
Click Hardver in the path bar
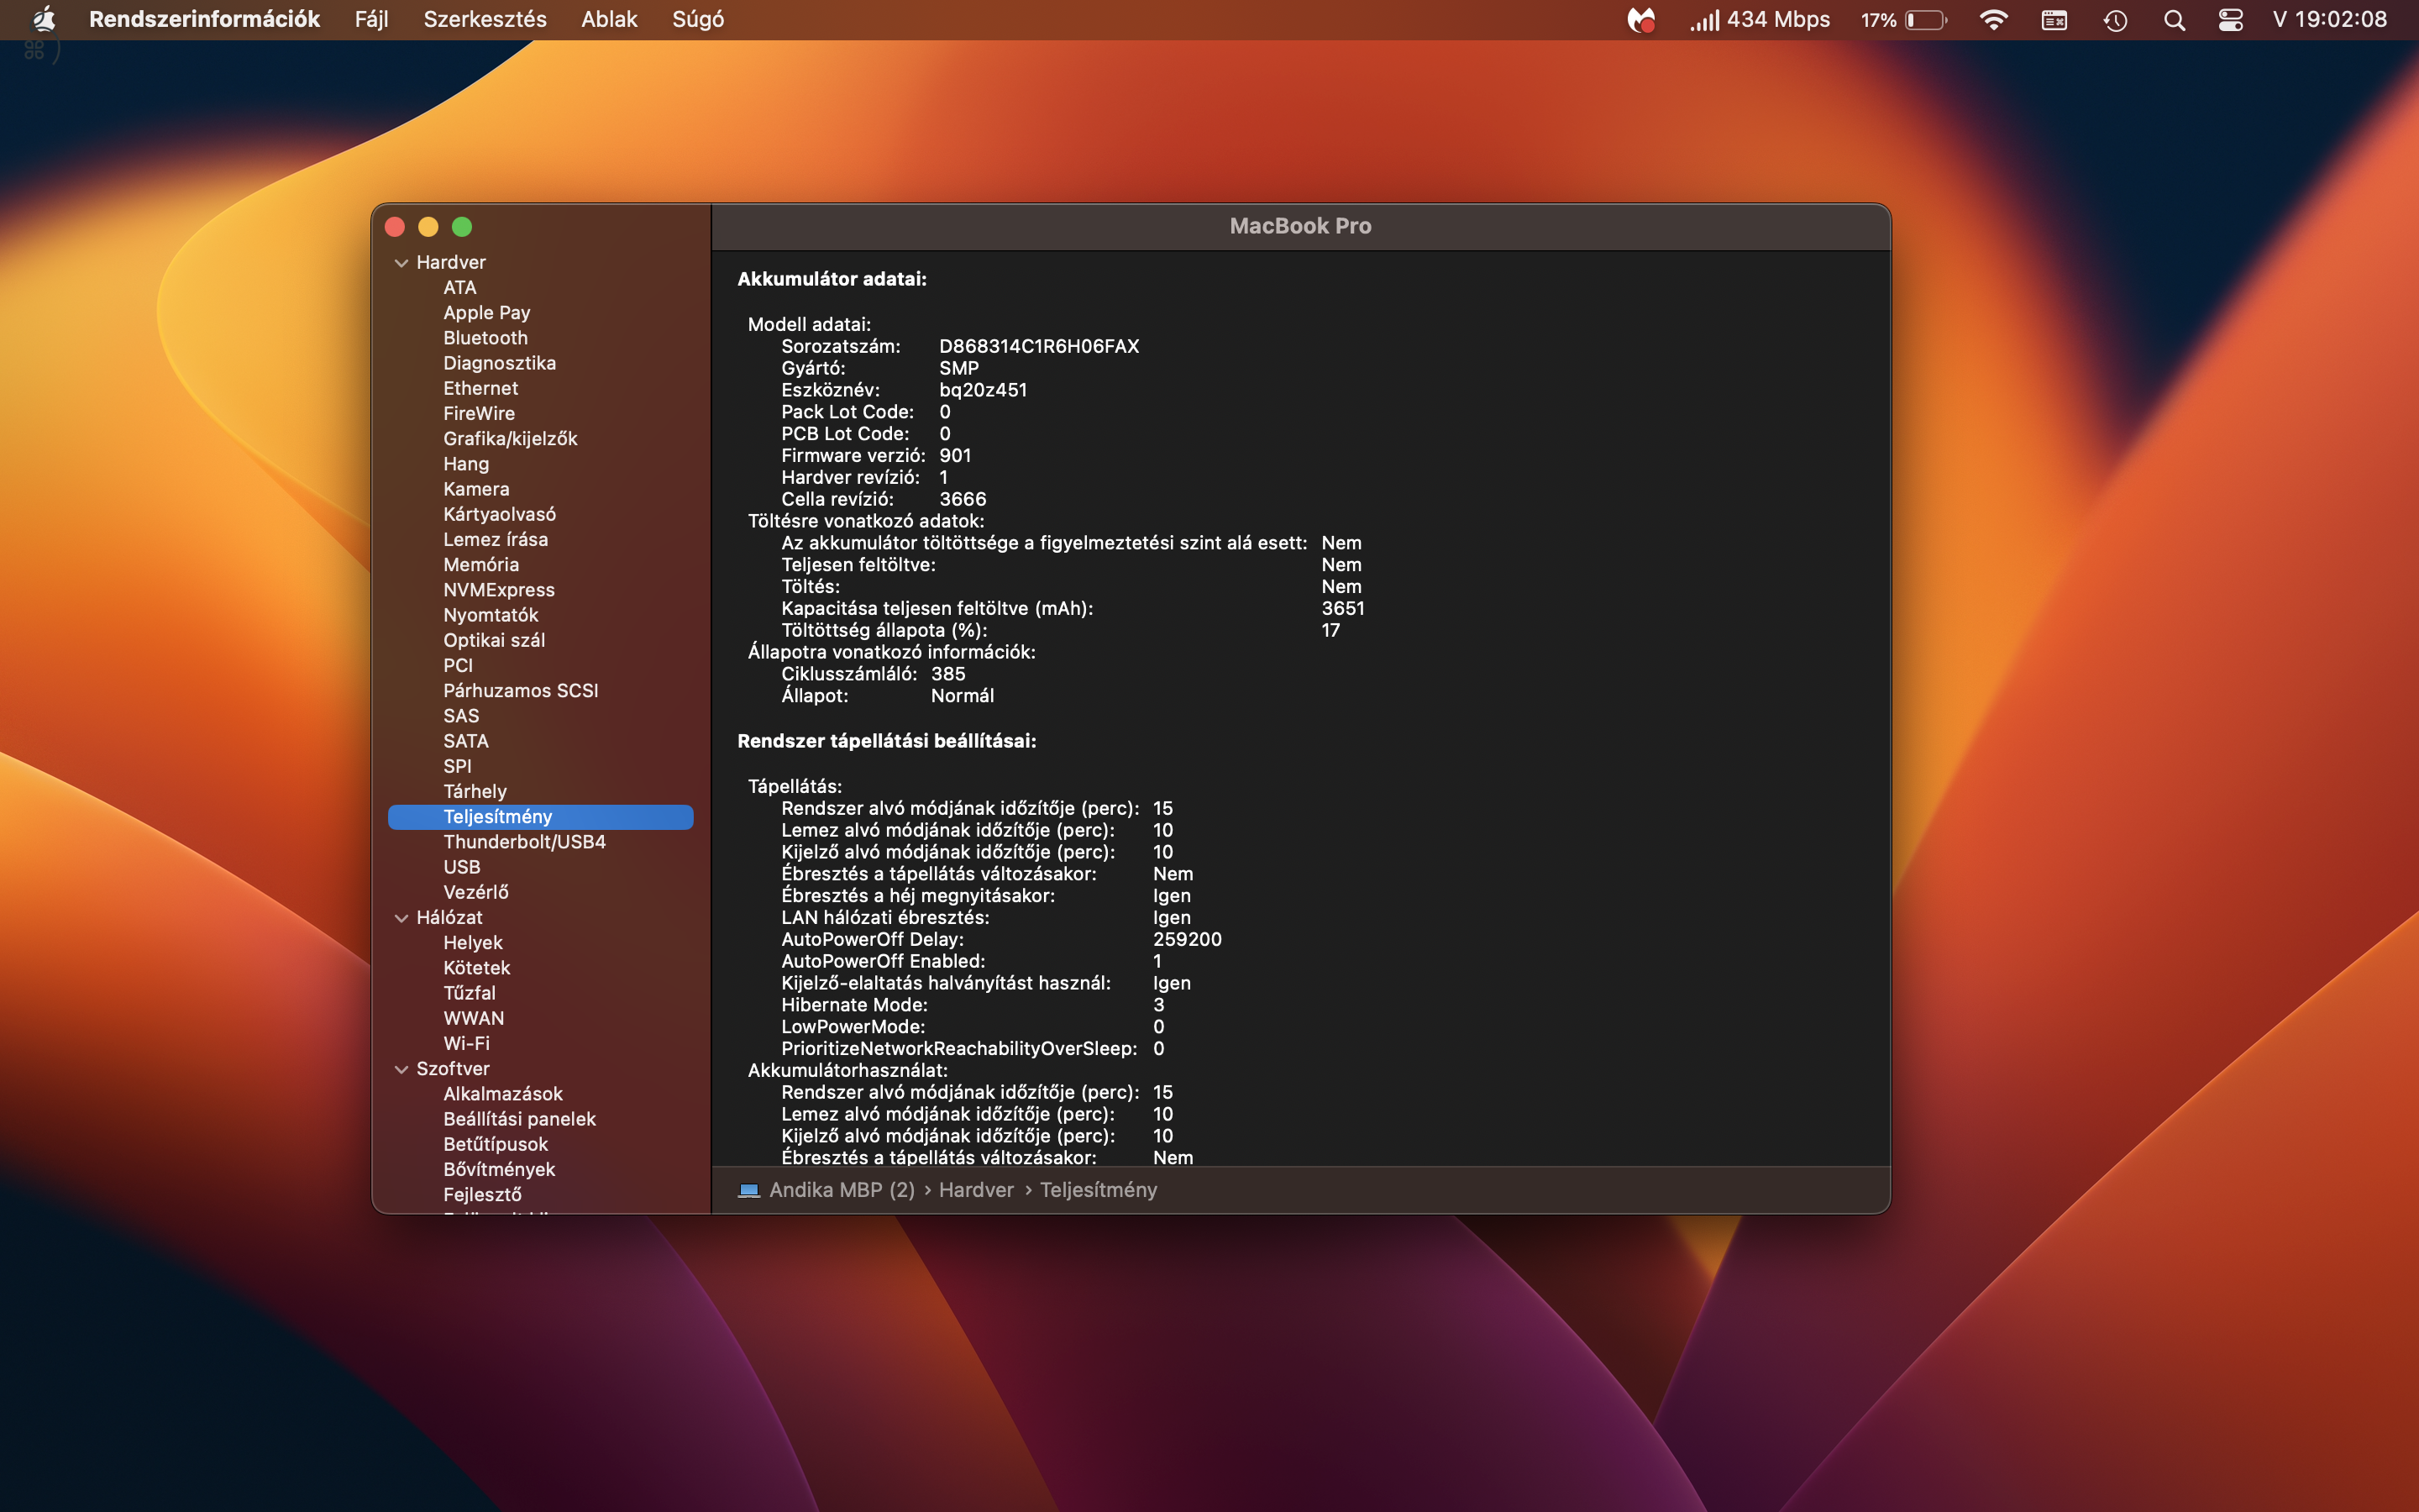pyautogui.click(x=976, y=1190)
